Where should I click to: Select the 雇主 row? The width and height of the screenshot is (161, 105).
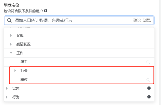(79, 62)
